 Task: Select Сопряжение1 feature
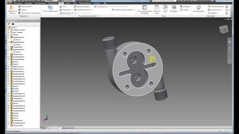(16, 47)
